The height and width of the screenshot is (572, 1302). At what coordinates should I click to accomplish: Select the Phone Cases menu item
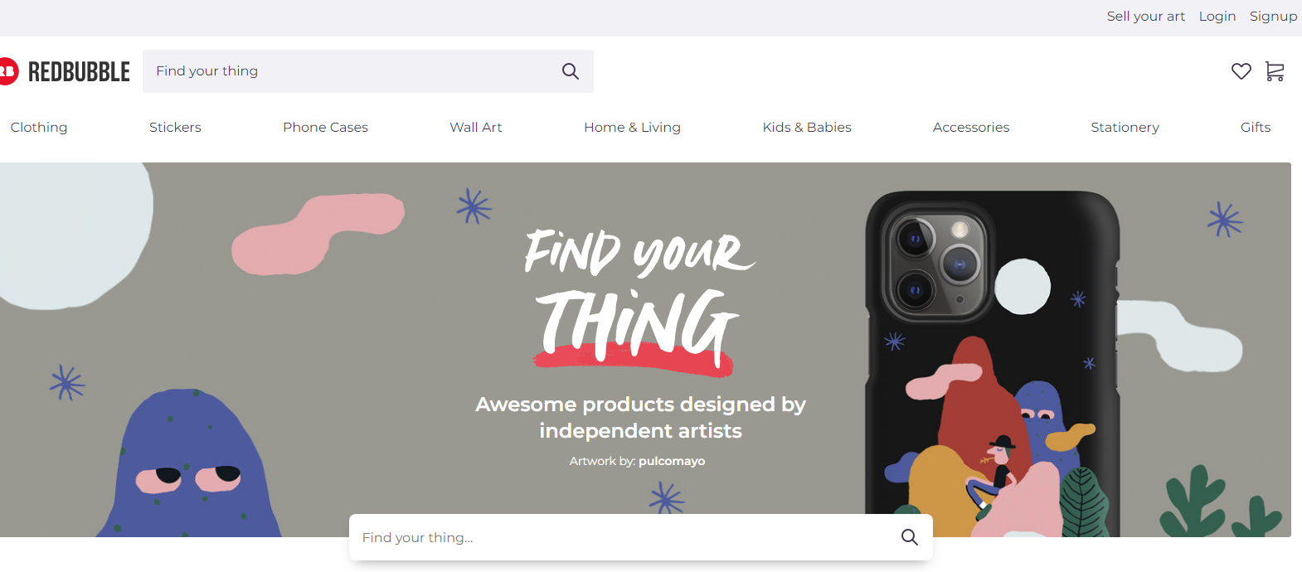[x=325, y=127]
